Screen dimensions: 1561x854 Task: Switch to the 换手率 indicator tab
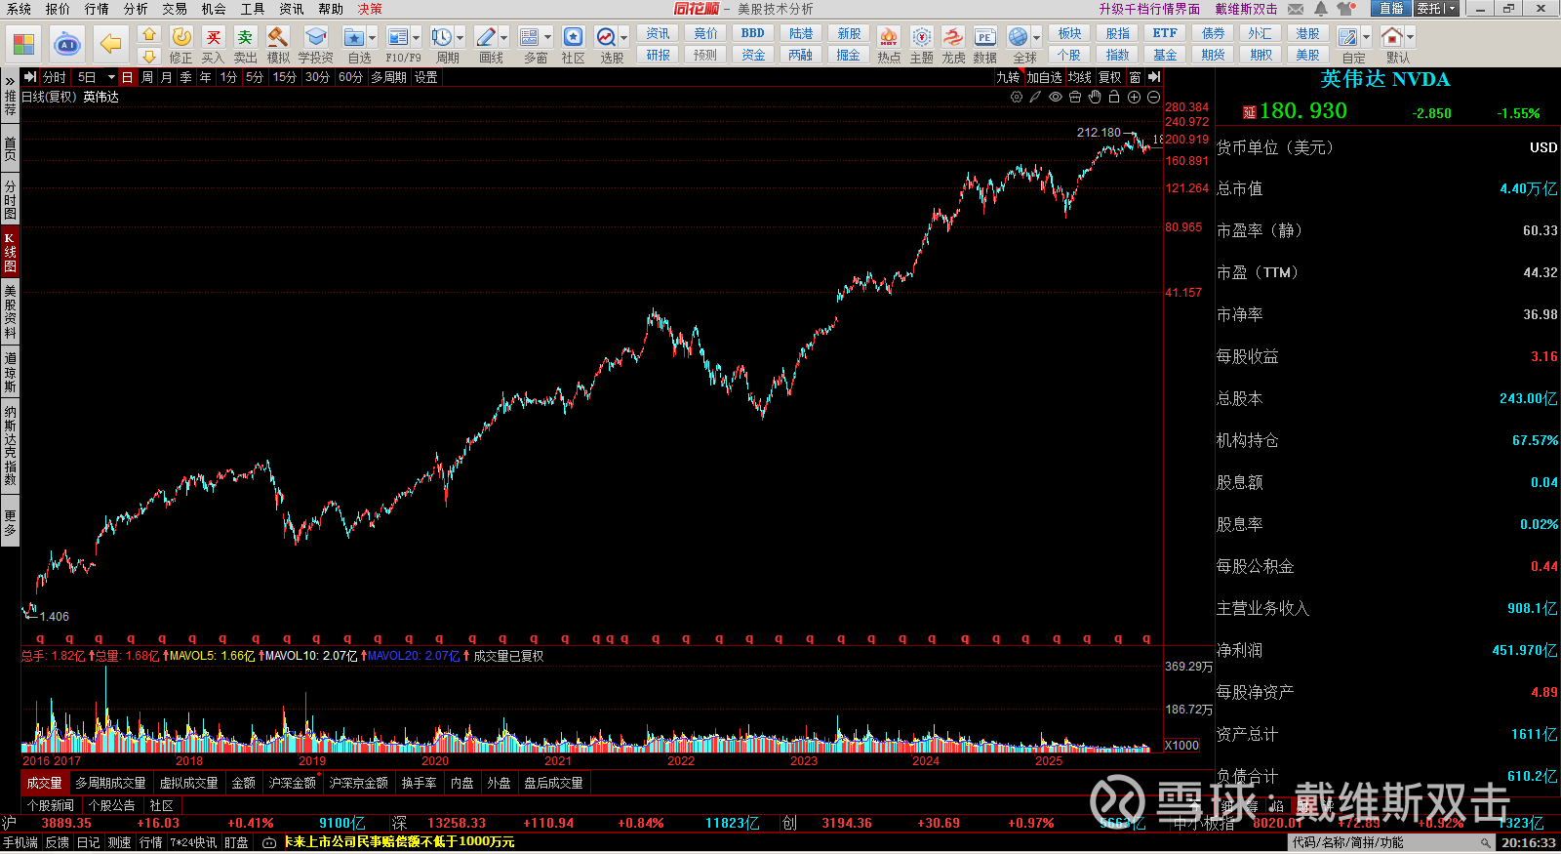(x=419, y=783)
